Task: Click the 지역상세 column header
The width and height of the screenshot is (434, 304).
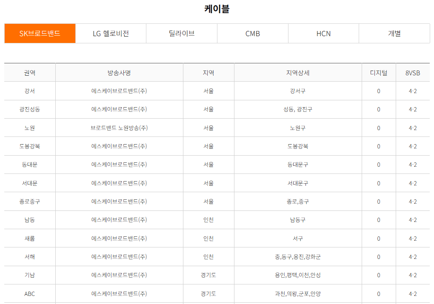Action: 298,72
